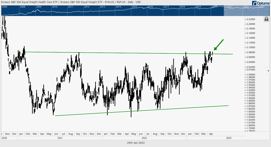This screenshot has width=271, height=147.
Task: Jump to 2009 in the overview strip
Action: 39,7
